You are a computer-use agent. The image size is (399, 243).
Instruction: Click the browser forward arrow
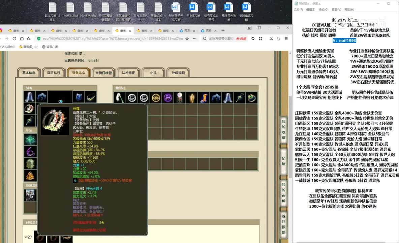(7, 38)
